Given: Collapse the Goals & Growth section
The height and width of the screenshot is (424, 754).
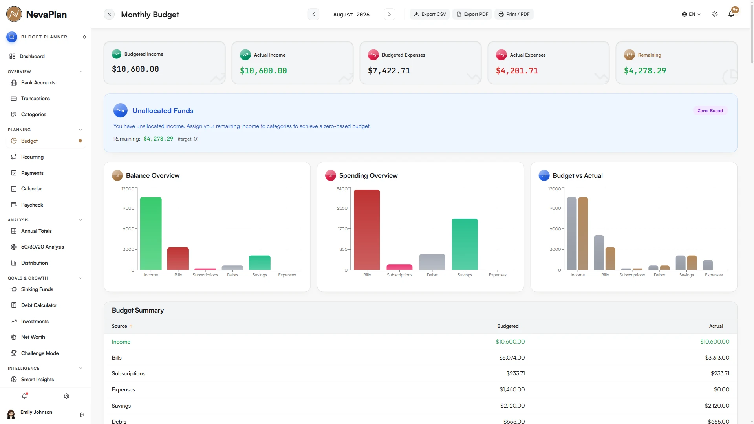Looking at the screenshot, I should pos(81,278).
